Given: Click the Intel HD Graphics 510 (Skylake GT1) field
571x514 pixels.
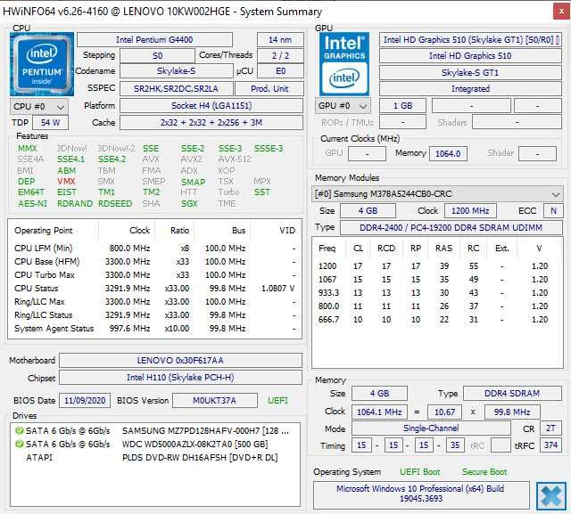Looking at the screenshot, I should click(470, 39).
